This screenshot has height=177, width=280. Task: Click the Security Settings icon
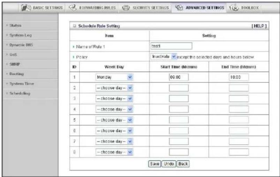pos(126,8)
